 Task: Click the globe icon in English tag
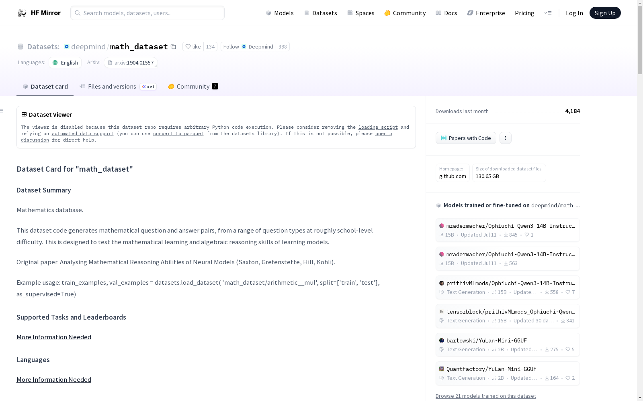[55, 63]
